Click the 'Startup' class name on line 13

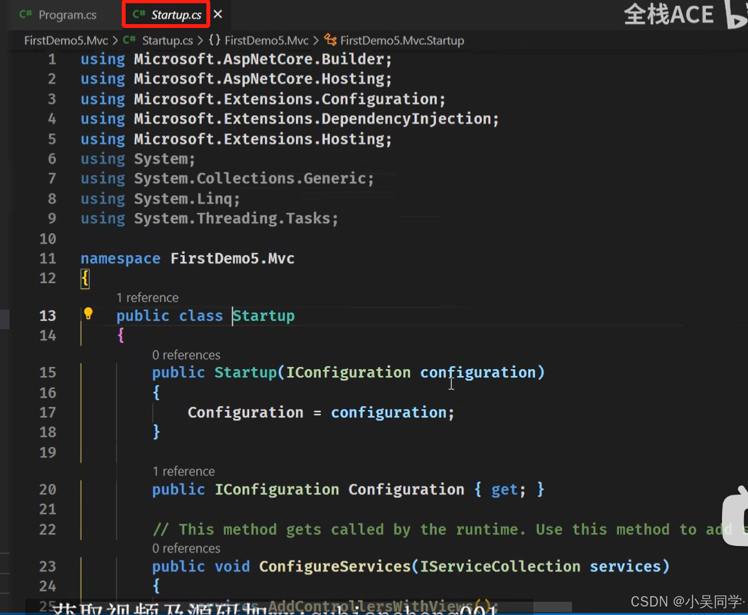264,316
